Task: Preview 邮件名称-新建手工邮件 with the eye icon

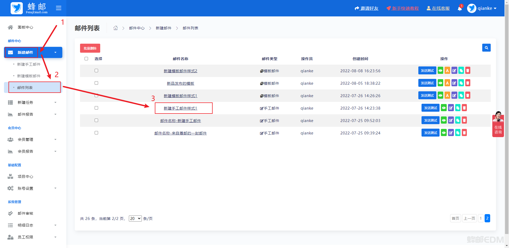Action: (x=444, y=120)
